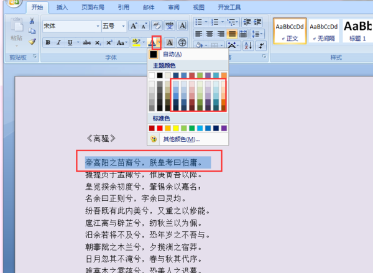373x273 pixels.
Task: Click the Font Color A button
Action: [152, 43]
